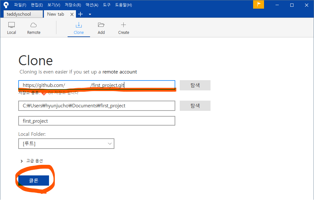The height and width of the screenshot is (200, 314).
Task: Click the Local Folder: label
Action: point(32,134)
